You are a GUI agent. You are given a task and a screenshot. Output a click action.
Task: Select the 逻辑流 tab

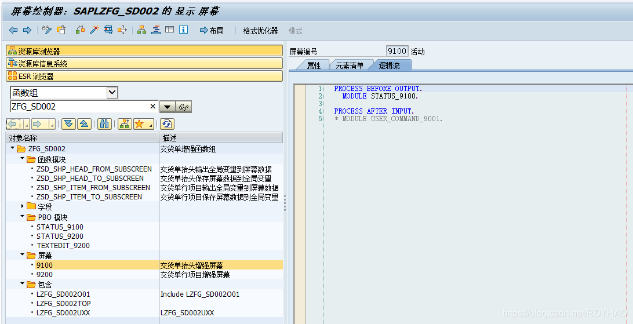389,65
